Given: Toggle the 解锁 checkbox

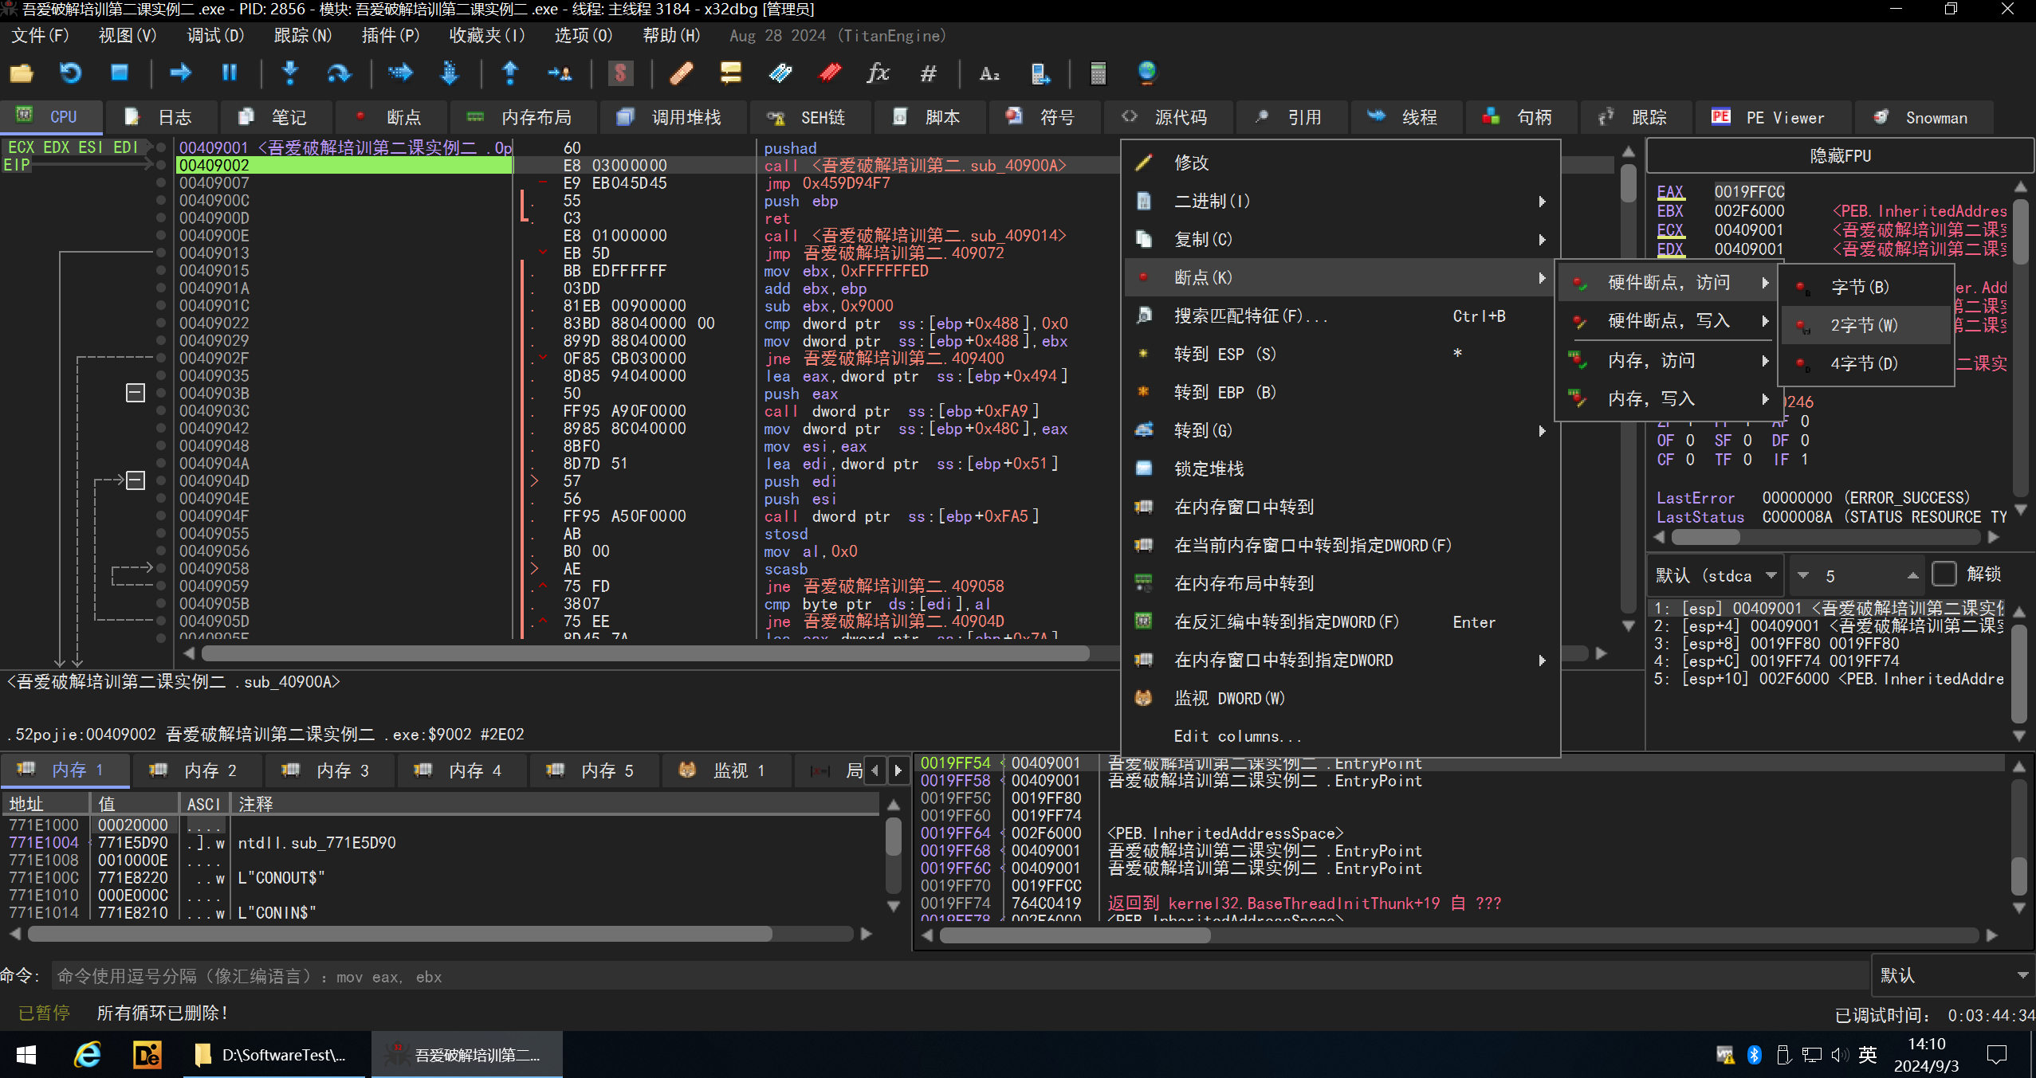Looking at the screenshot, I should click(x=1944, y=574).
